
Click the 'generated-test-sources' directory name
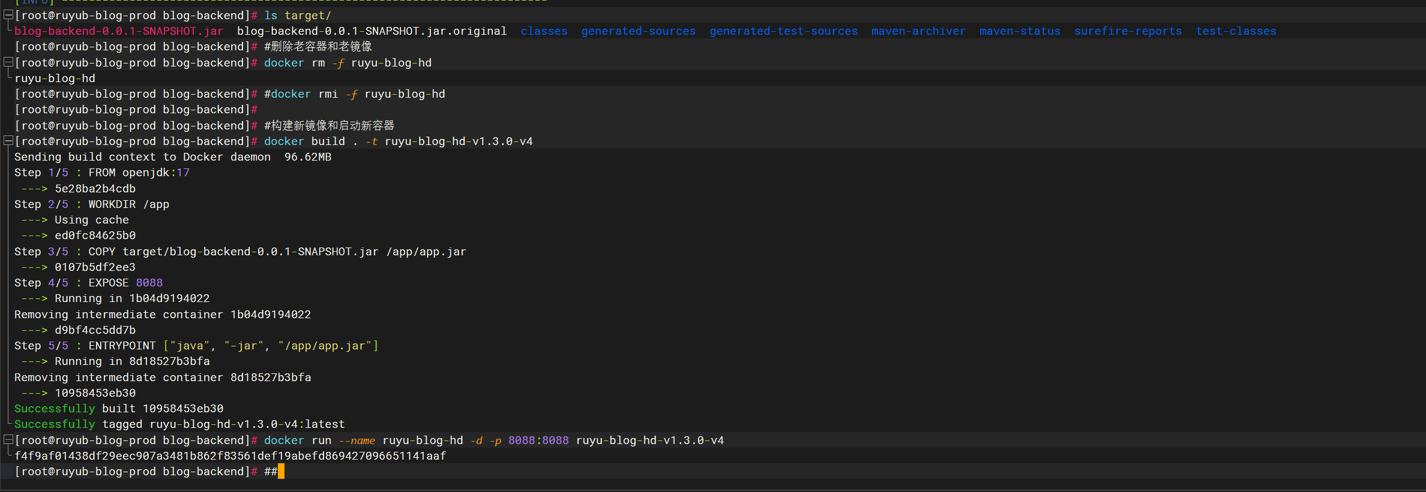pos(783,31)
